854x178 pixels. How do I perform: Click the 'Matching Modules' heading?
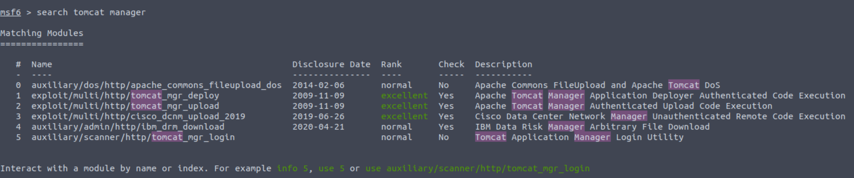(42, 33)
